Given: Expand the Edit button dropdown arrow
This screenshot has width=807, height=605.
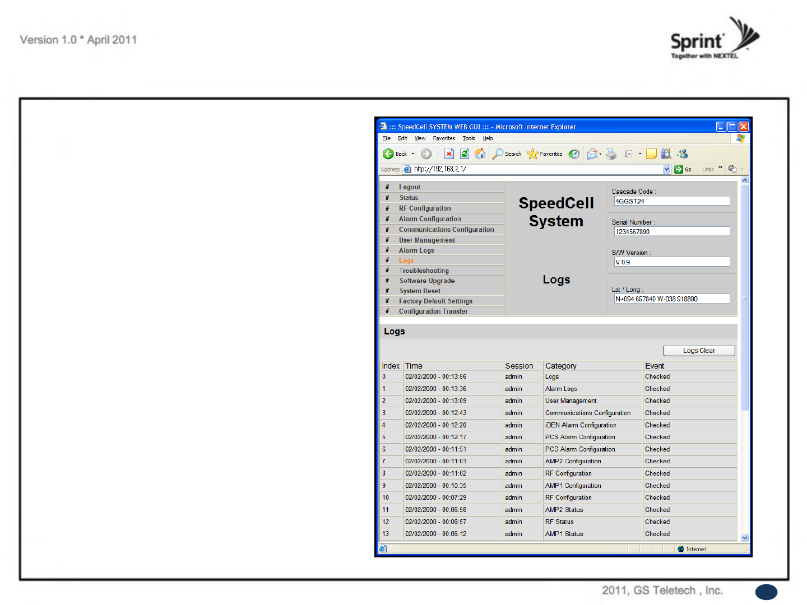Looking at the screenshot, I should [x=640, y=154].
